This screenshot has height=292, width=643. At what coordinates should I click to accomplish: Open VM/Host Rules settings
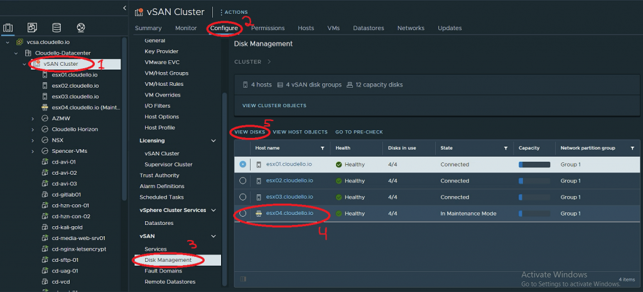164,84
